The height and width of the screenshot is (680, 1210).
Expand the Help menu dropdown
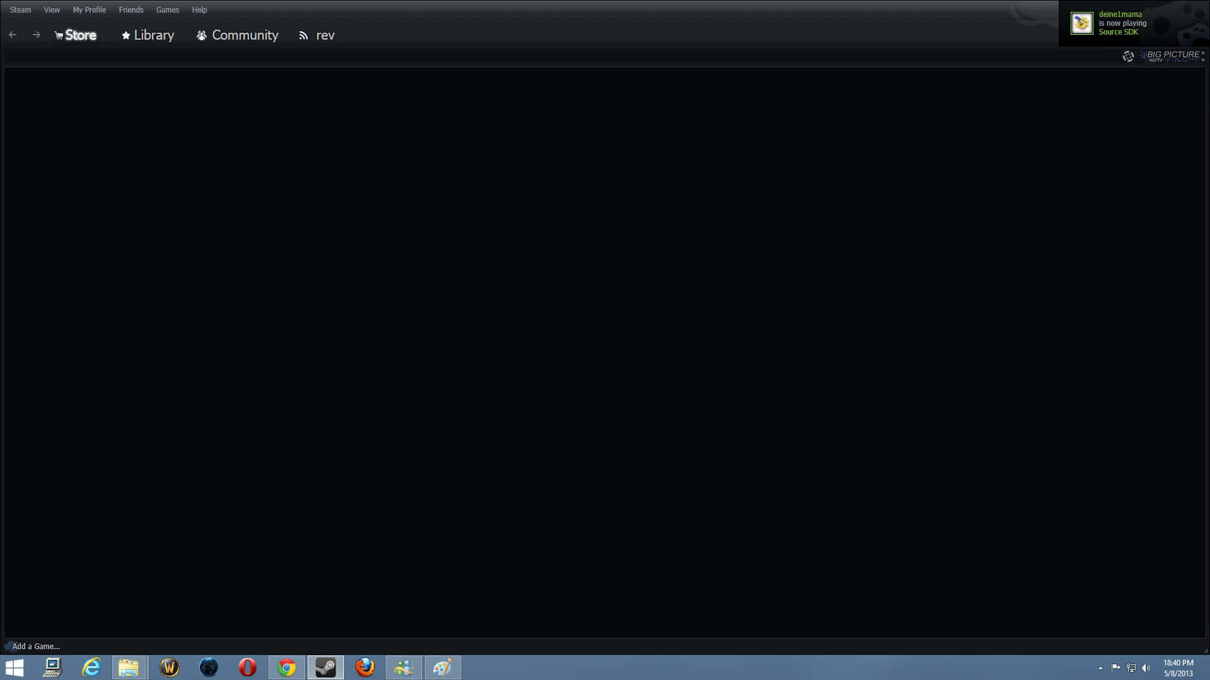[x=199, y=9]
